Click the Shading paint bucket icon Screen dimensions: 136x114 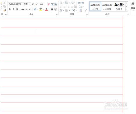click(61, 10)
